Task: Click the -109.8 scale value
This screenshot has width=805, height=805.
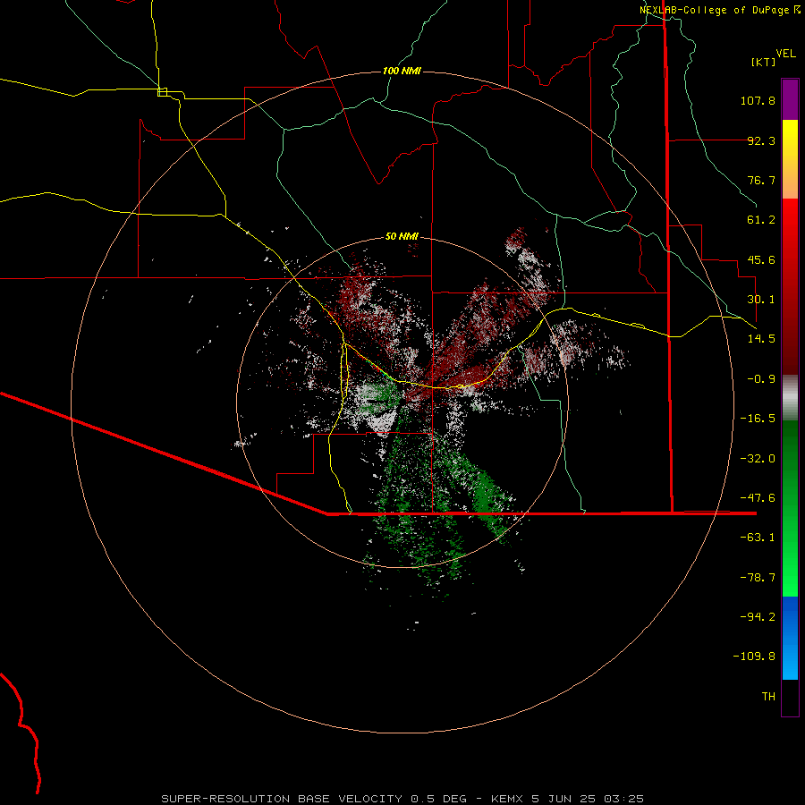Action: [x=754, y=657]
